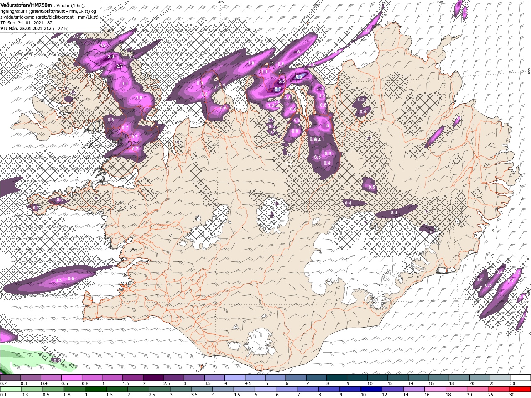The width and height of the screenshot is (531, 398).
Task: Click the rain-scale swatch between 4 and 4.5
Action: pos(224,389)
